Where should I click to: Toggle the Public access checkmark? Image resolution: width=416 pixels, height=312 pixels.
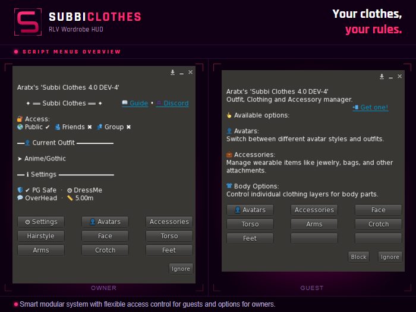(47, 127)
